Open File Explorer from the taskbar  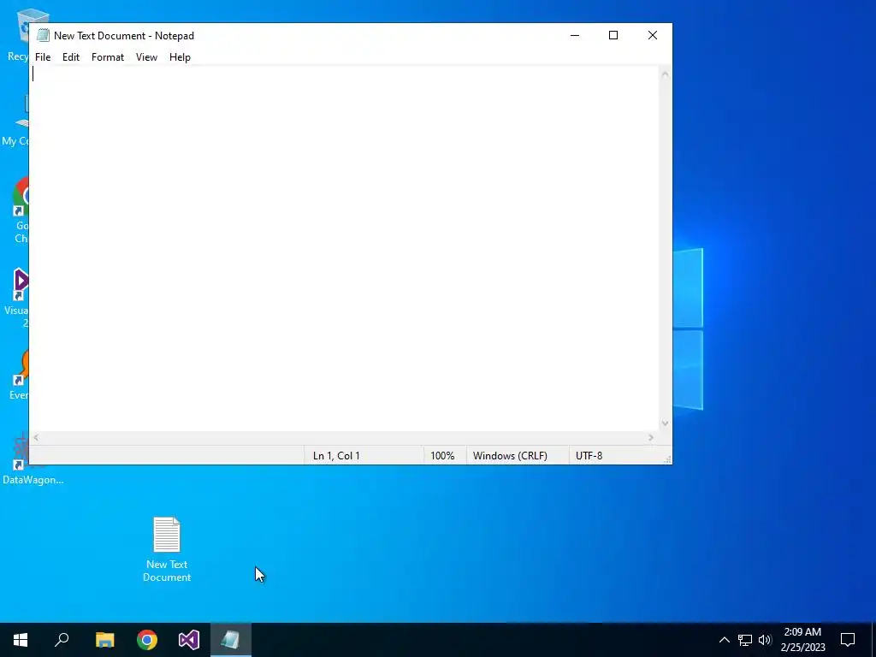click(x=104, y=640)
